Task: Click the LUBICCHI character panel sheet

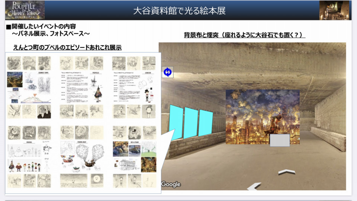Action: [x=134, y=87]
